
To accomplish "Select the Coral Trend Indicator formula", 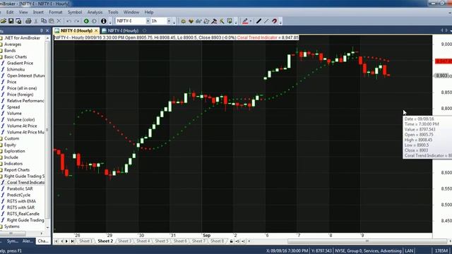I will click(23, 183).
